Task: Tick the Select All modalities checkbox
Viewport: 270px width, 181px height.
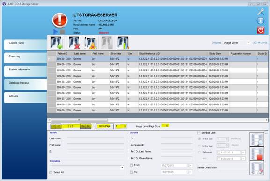Action: click(x=51, y=172)
